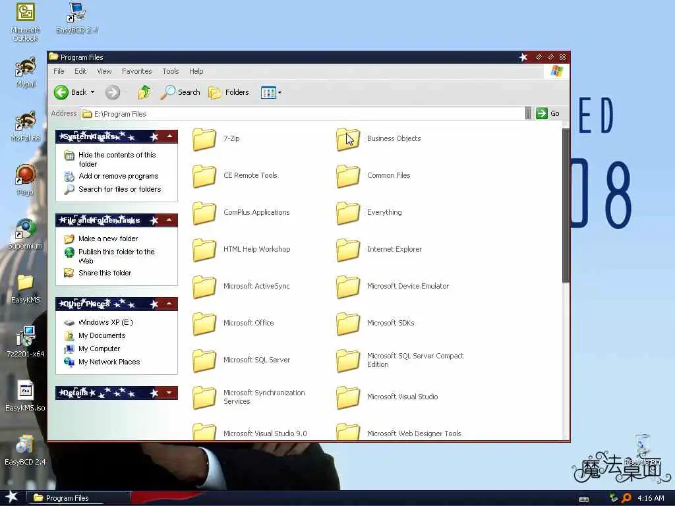
Task: Click the Go button next to address bar
Action: [x=548, y=113]
